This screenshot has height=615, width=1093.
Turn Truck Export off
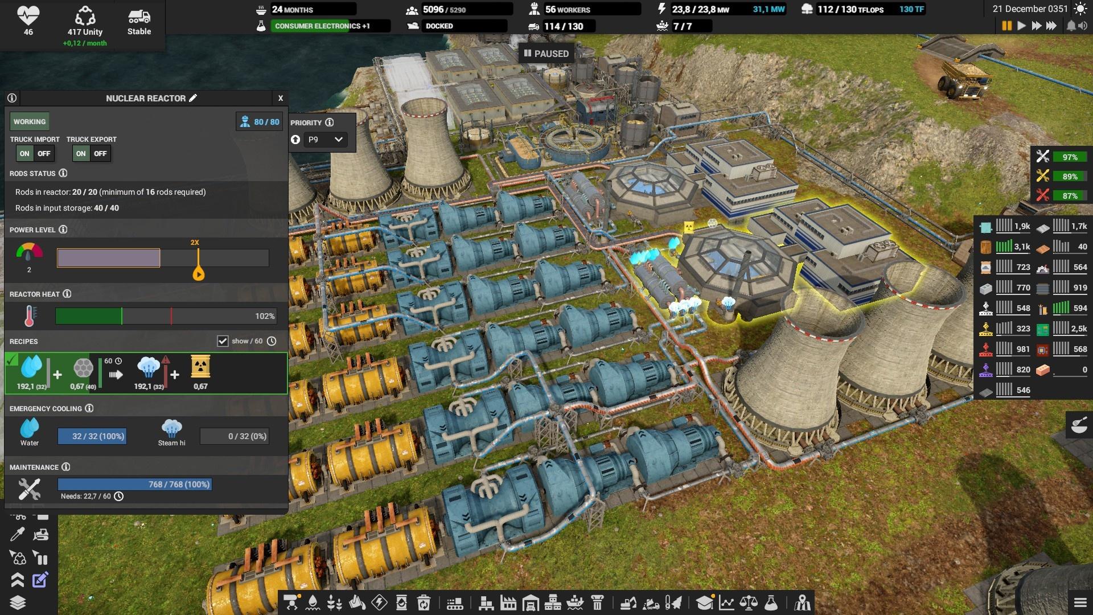[100, 154]
